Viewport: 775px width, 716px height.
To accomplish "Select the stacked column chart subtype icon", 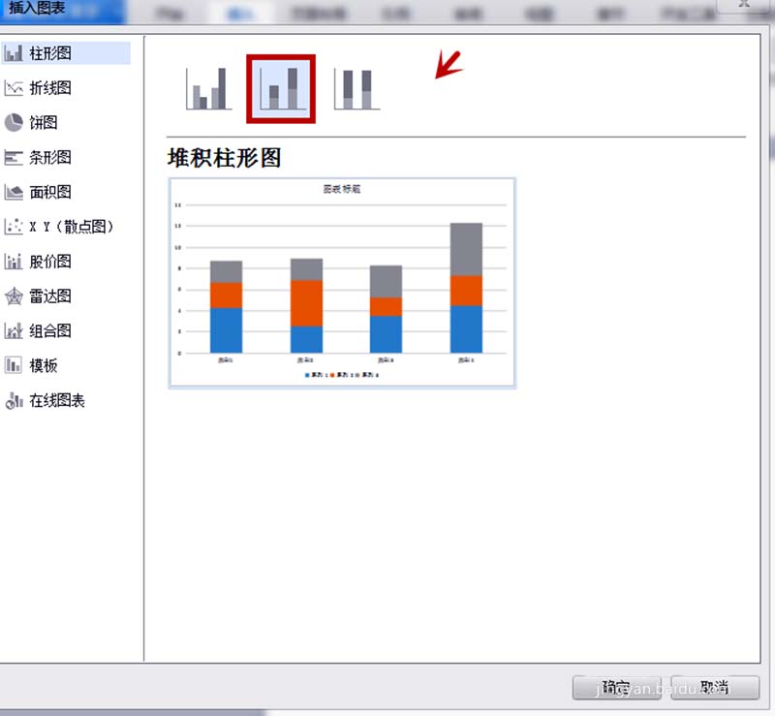I will coord(281,89).
